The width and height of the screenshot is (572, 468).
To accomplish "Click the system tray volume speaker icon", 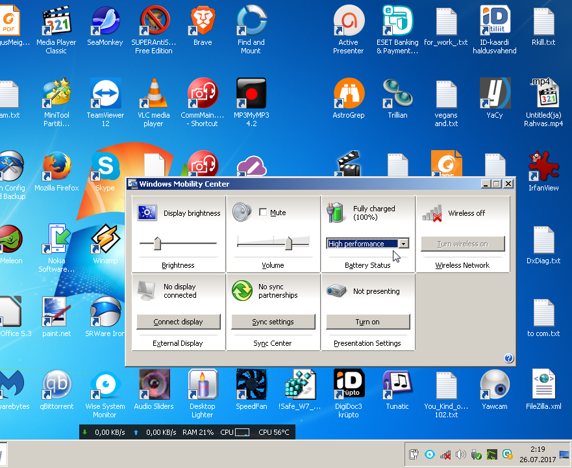I will coord(461,454).
